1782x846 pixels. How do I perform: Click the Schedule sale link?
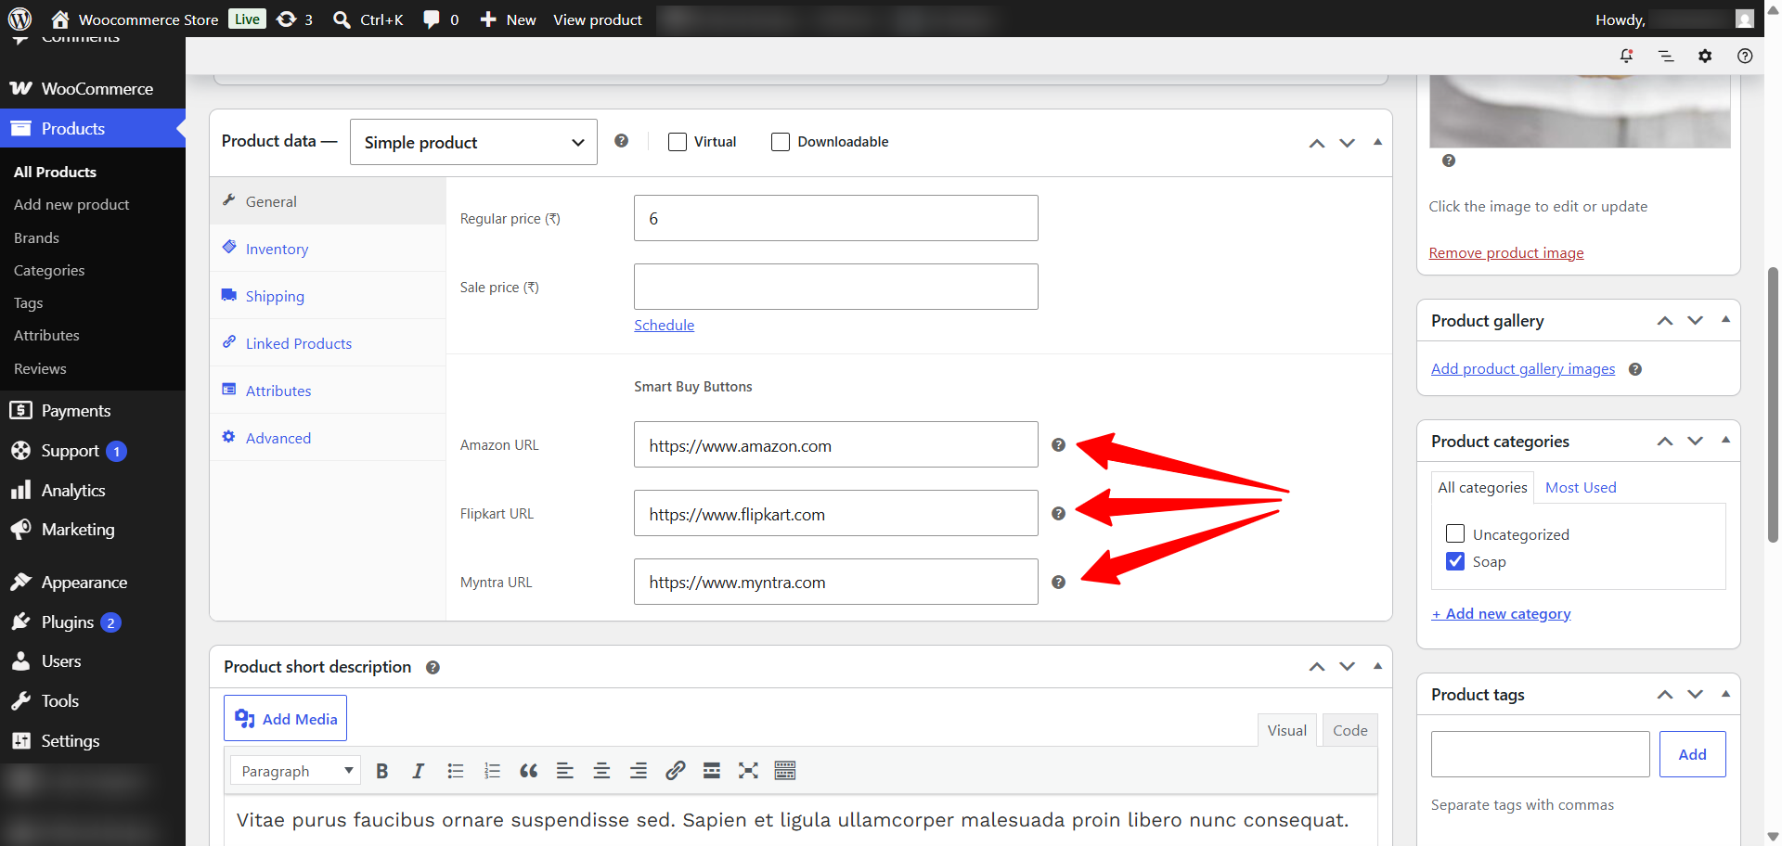pos(665,325)
